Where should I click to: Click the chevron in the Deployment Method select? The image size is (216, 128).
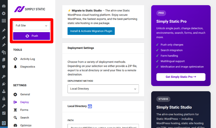tap(135, 89)
